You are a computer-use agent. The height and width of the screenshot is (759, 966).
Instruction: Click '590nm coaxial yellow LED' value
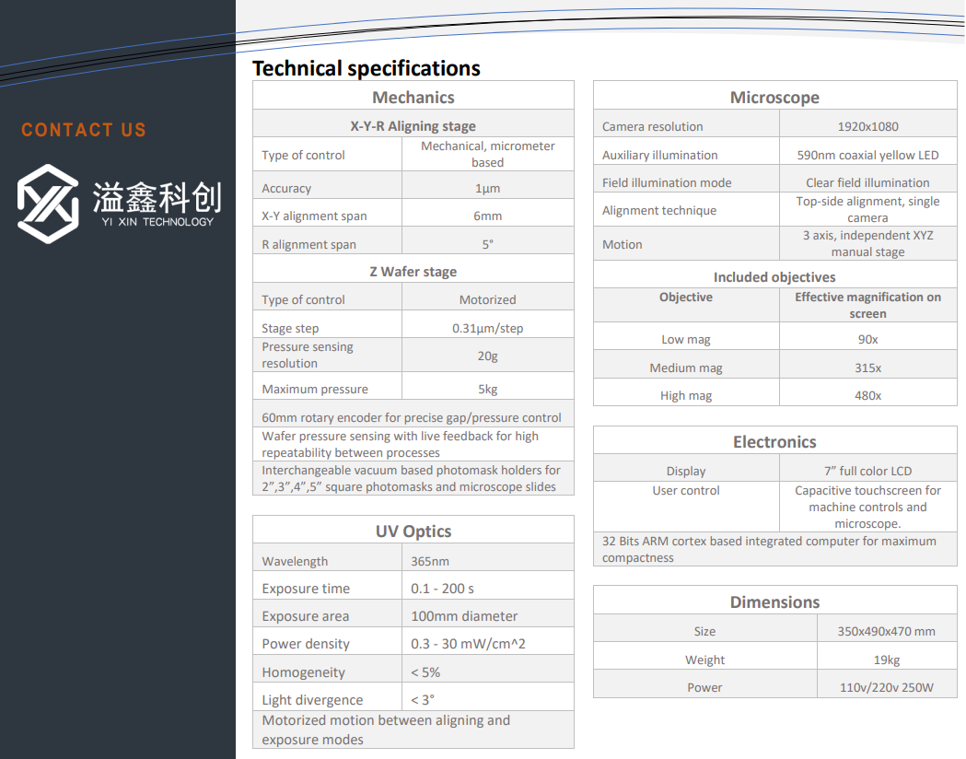(x=868, y=156)
